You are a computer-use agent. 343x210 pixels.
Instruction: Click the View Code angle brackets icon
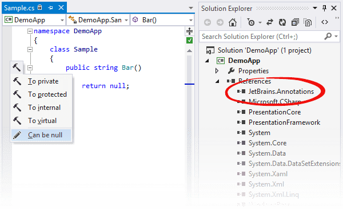tap(325, 22)
